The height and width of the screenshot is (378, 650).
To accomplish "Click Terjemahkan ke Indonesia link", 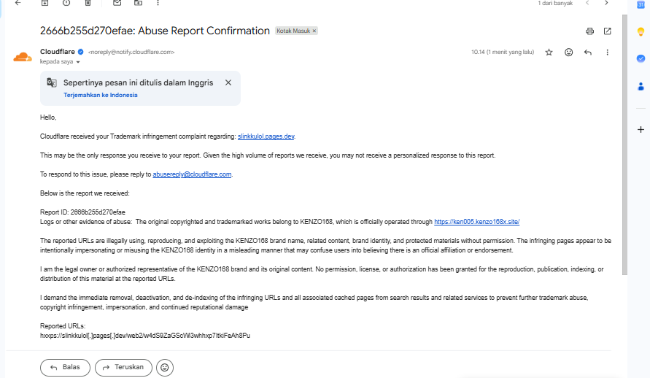I will pos(101,95).
